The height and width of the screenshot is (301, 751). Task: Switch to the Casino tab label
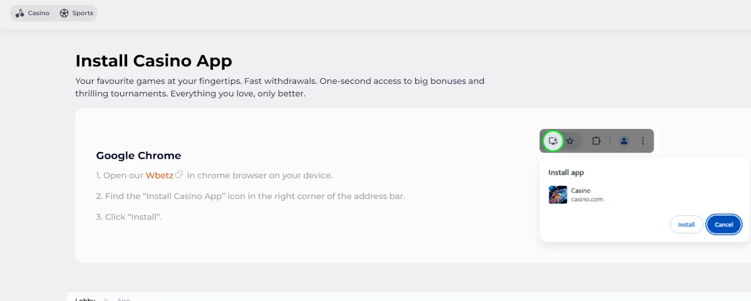click(x=39, y=13)
